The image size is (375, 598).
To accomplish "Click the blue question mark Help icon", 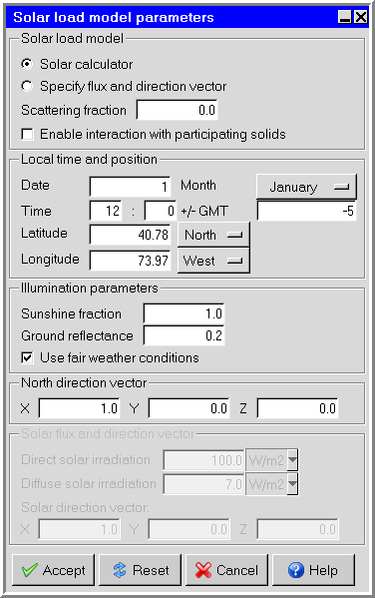I will 296,570.
